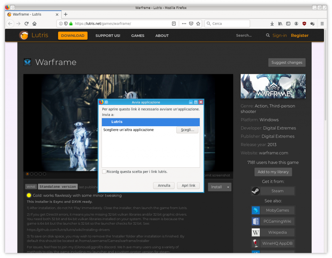Viewport: 332px width, 258px height.
Task: Open Firefox hamburger menu
Action: (322, 24)
